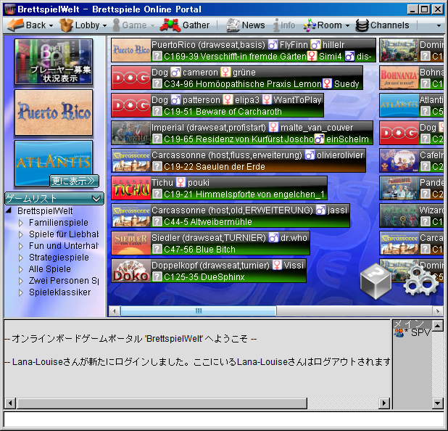The width and height of the screenshot is (448, 431).
Task: Click the Info toolbar icon
Action: [276, 25]
